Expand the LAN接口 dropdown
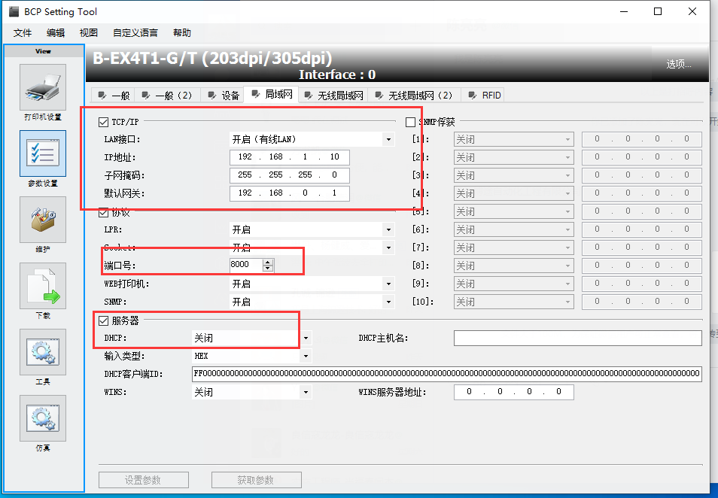 [x=388, y=139]
